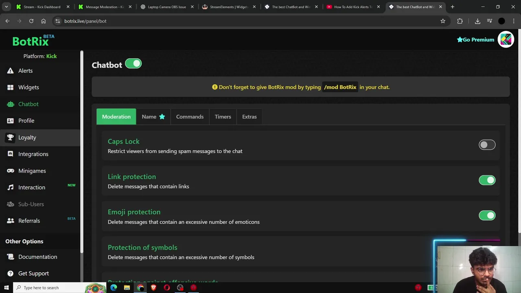Switch to the Timers tab
The height and width of the screenshot is (293, 521).
tap(223, 117)
